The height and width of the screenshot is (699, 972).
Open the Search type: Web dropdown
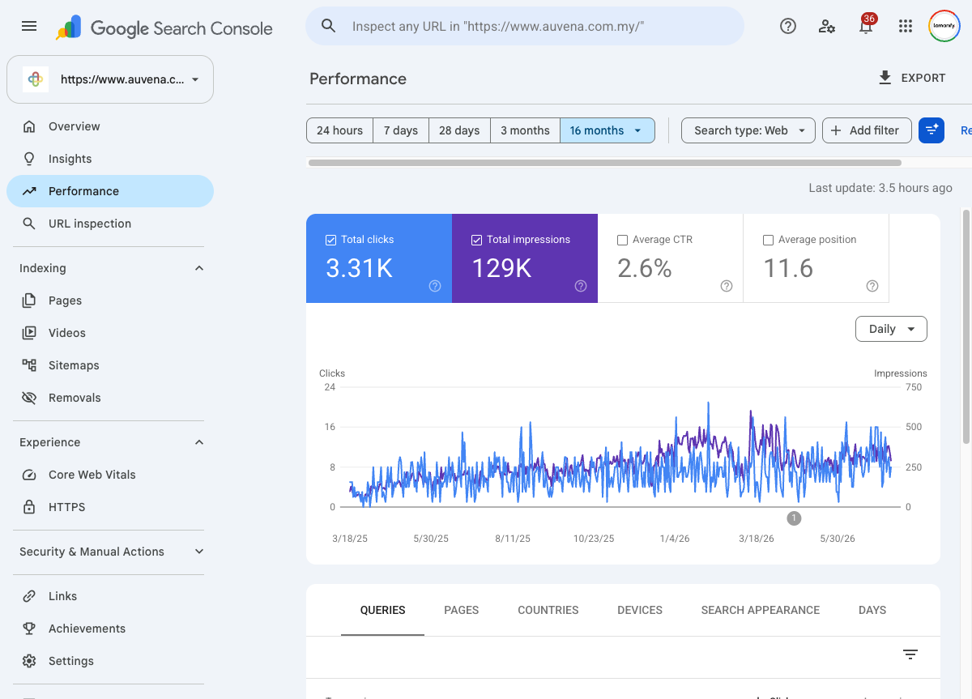point(748,130)
